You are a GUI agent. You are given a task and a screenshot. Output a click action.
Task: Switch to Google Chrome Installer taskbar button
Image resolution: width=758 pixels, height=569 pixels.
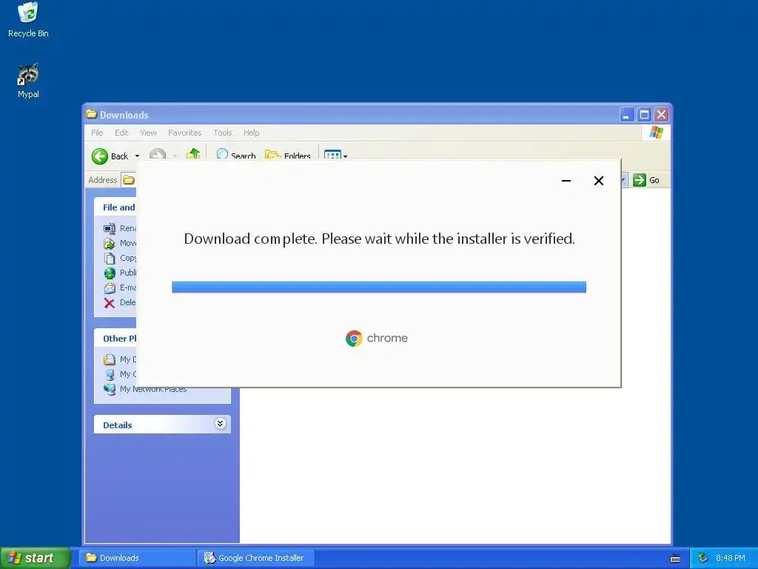coord(256,558)
